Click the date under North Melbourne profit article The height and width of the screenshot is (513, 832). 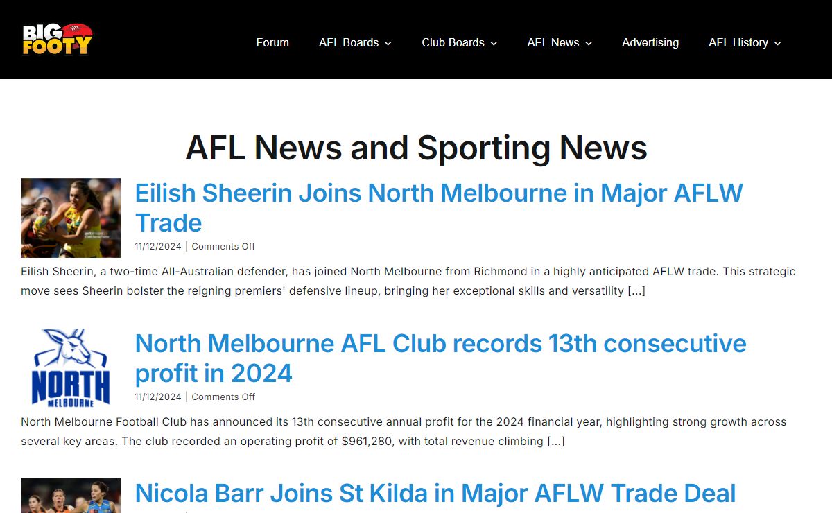158,397
